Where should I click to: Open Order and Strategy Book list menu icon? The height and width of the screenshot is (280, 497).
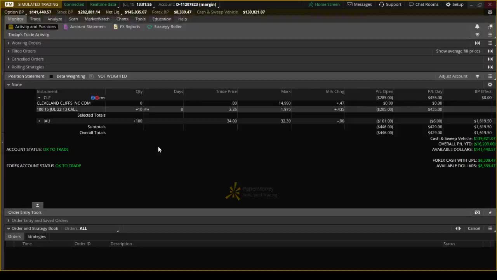pos(490,229)
